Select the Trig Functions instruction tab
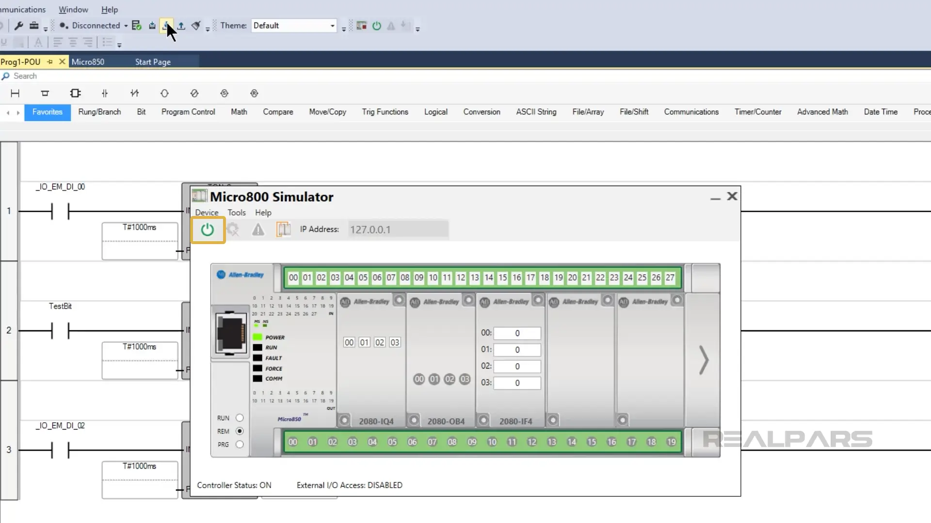 click(385, 112)
